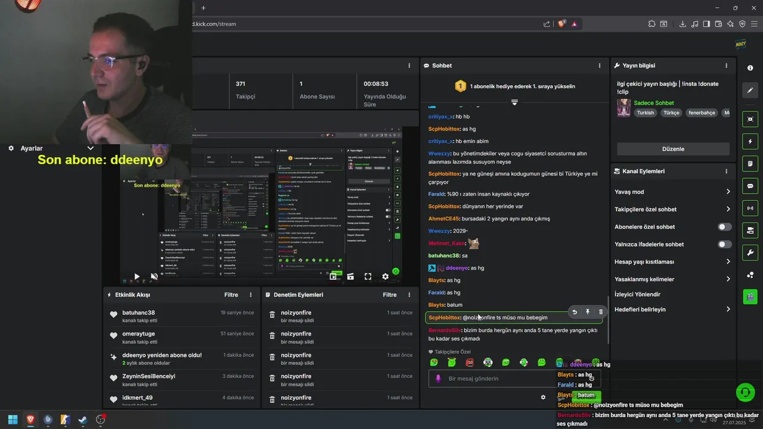Click the browser address bar URL

215,24
